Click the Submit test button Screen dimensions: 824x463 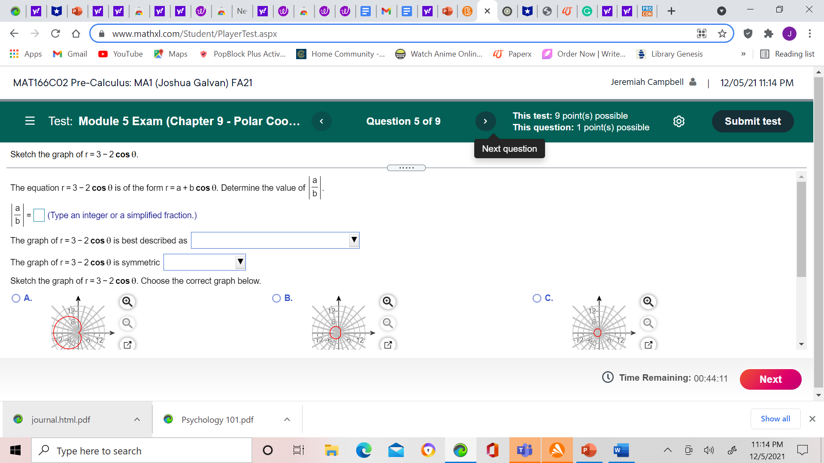coord(752,121)
